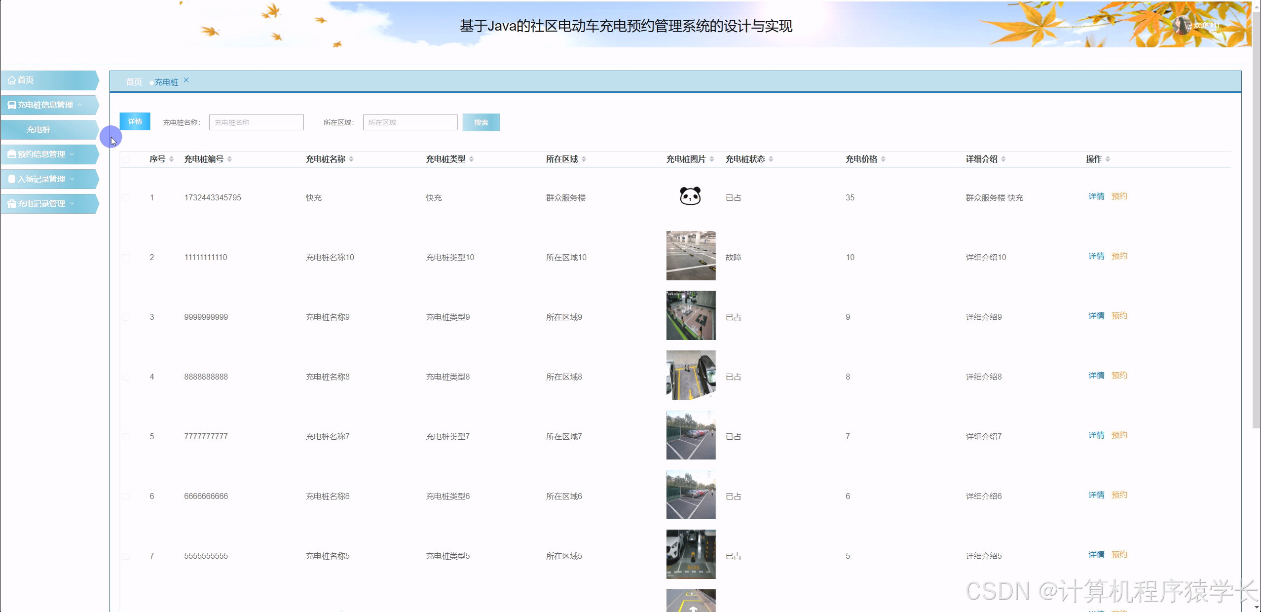Viewport: 1261px width, 612px height.
Task: Click the 预约信息管理 briefcase icon
Action: 12,154
